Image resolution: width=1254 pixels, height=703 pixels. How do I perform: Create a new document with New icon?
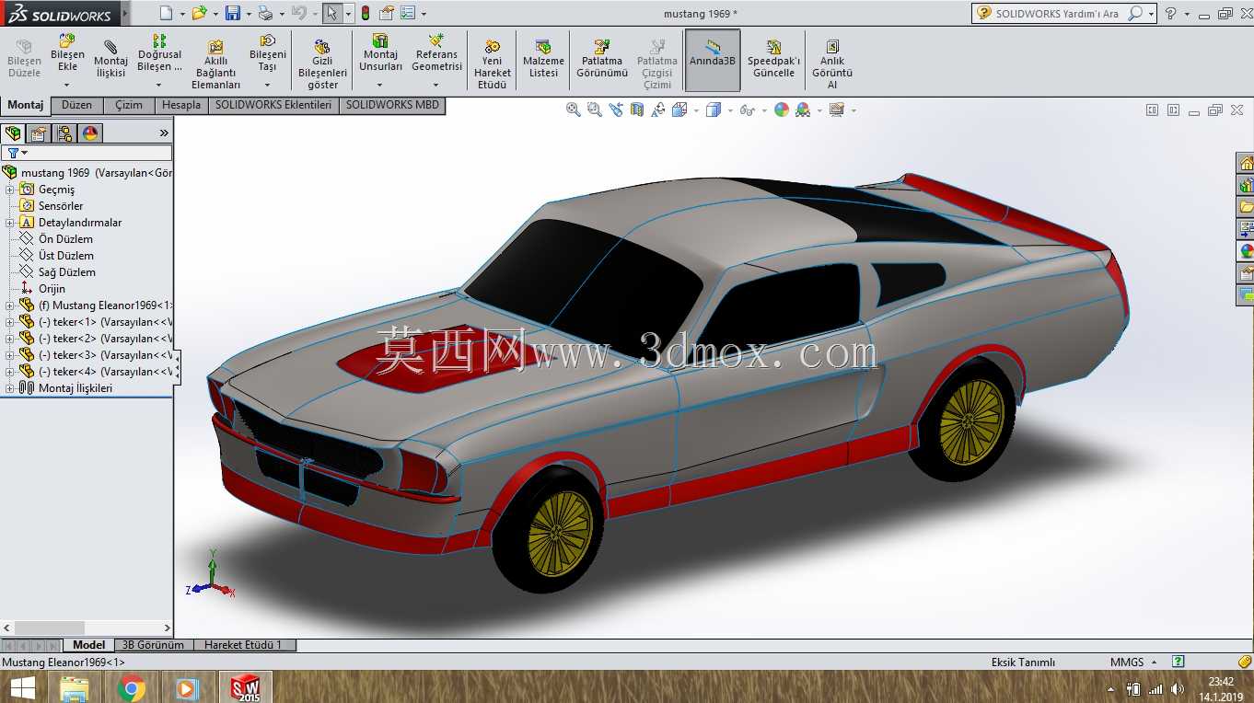point(165,13)
